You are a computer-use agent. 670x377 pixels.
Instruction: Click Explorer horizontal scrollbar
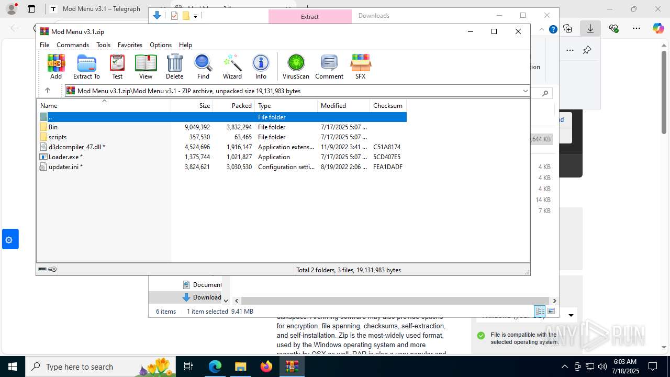coord(395,301)
